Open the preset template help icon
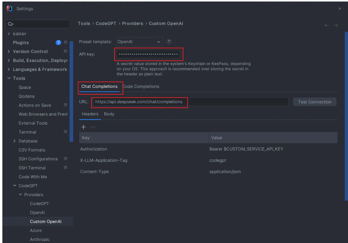The height and width of the screenshot is (243, 348). click(169, 41)
